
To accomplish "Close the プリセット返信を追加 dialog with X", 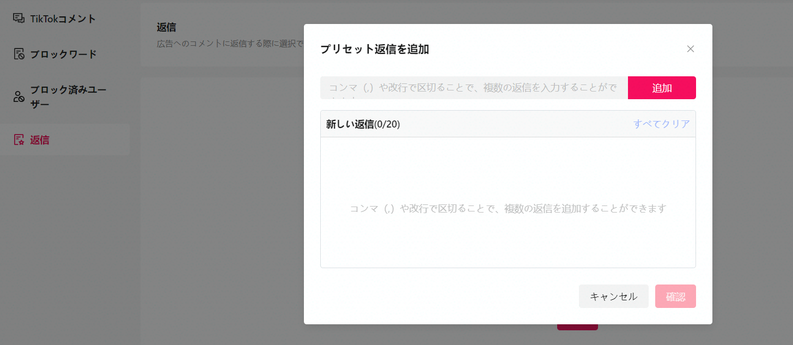I will pos(690,49).
